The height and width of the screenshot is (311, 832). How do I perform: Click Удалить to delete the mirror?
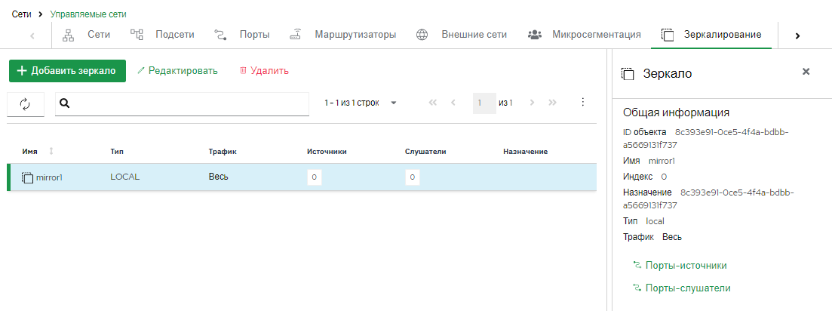tap(264, 71)
